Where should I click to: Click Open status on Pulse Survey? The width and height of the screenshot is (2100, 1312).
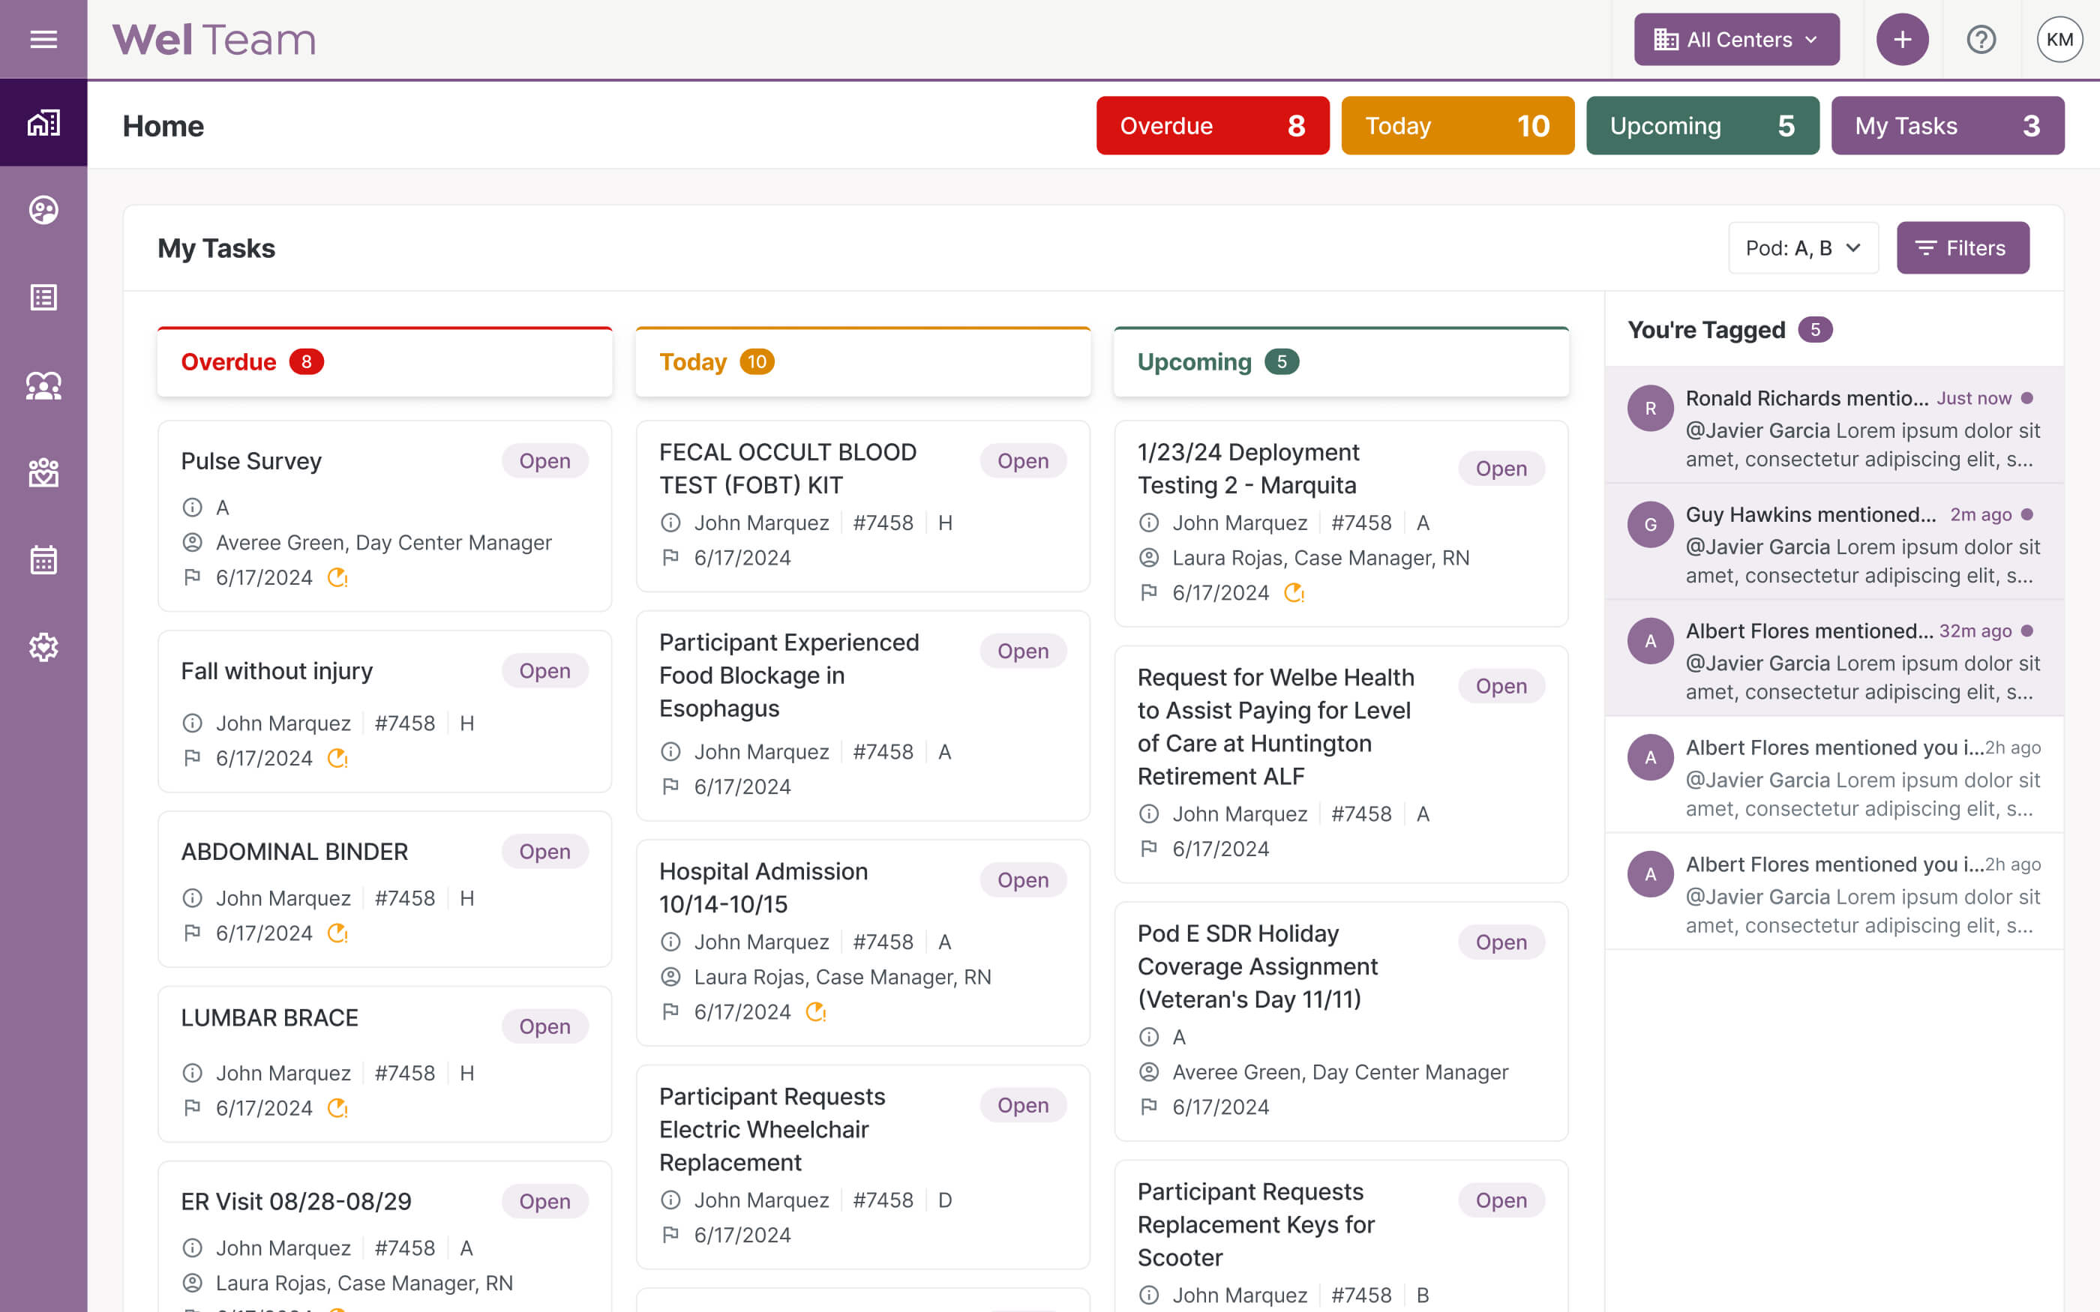tap(545, 461)
